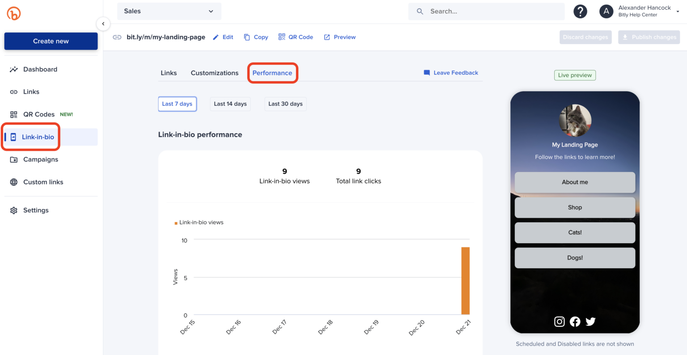This screenshot has height=355, width=687.
Task: Click the orange Dec 21 bar in the chart
Action: click(x=466, y=280)
